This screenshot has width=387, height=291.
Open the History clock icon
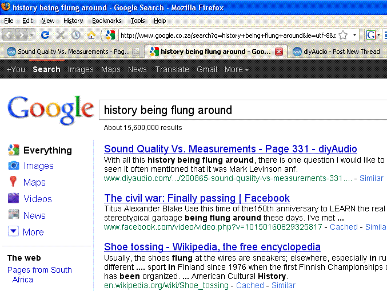click(x=76, y=35)
